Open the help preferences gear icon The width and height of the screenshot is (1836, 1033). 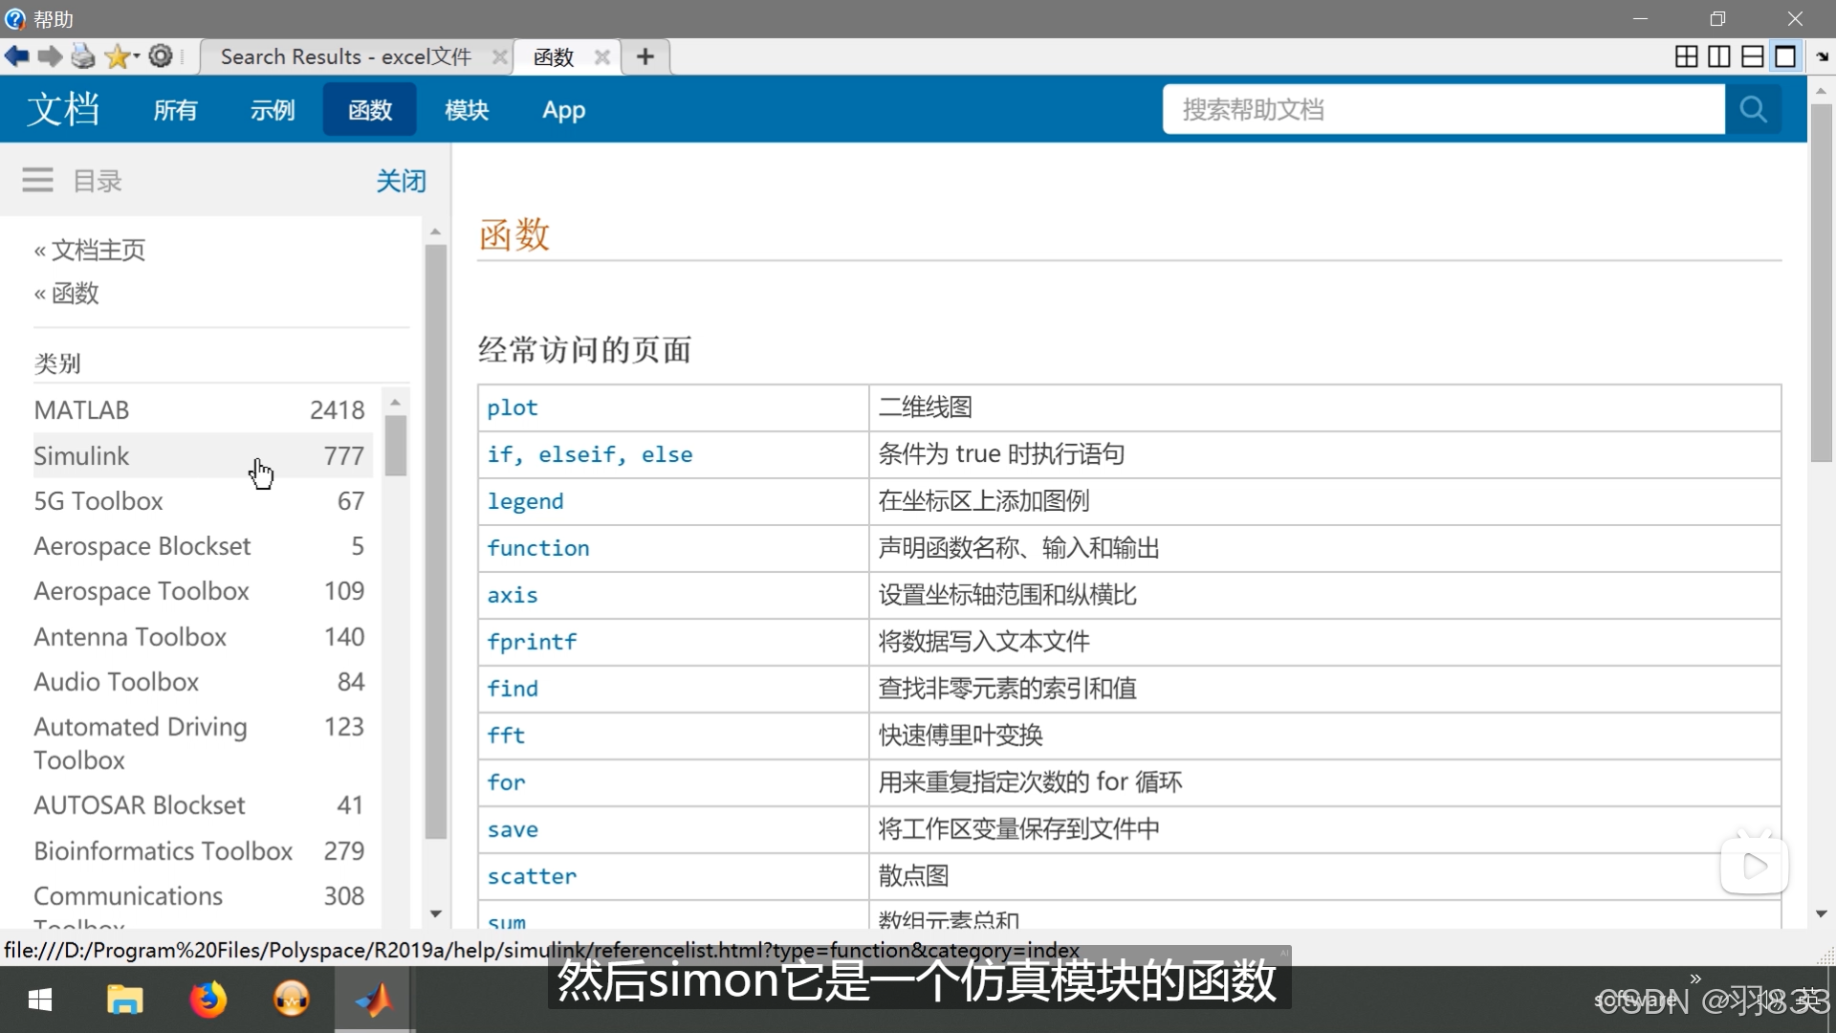point(161,56)
